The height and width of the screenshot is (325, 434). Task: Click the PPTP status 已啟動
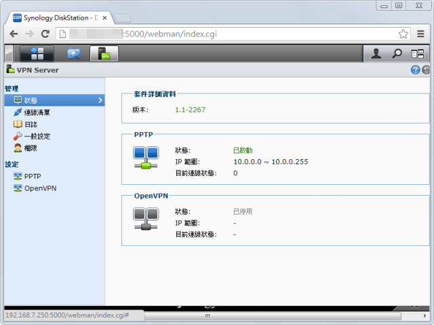243,150
